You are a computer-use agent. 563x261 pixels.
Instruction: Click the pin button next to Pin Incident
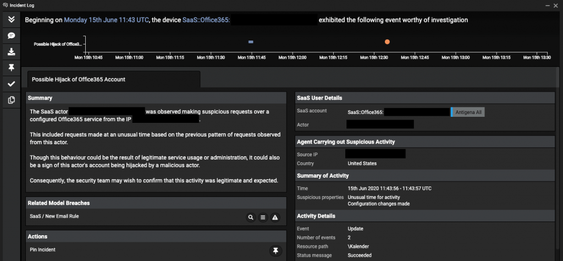[x=275, y=250]
